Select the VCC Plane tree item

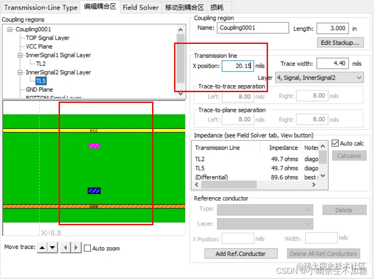[x=39, y=46]
